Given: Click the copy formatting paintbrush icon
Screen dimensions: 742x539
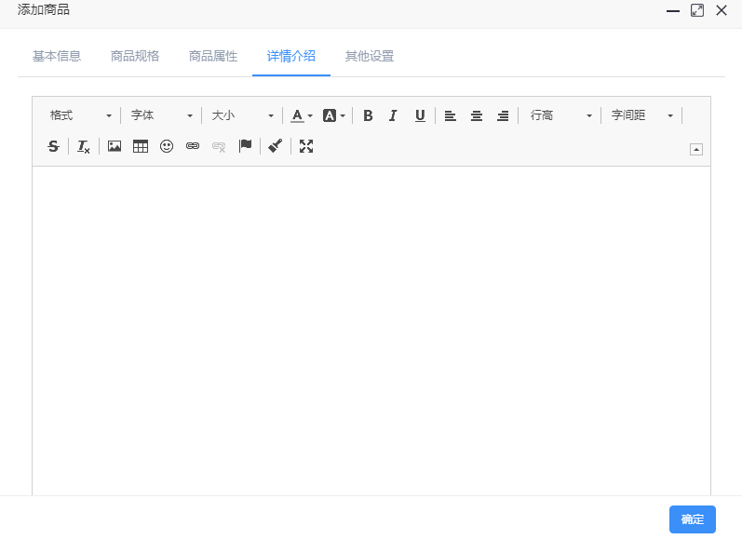Looking at the screenshot, I should coord(275,146).
